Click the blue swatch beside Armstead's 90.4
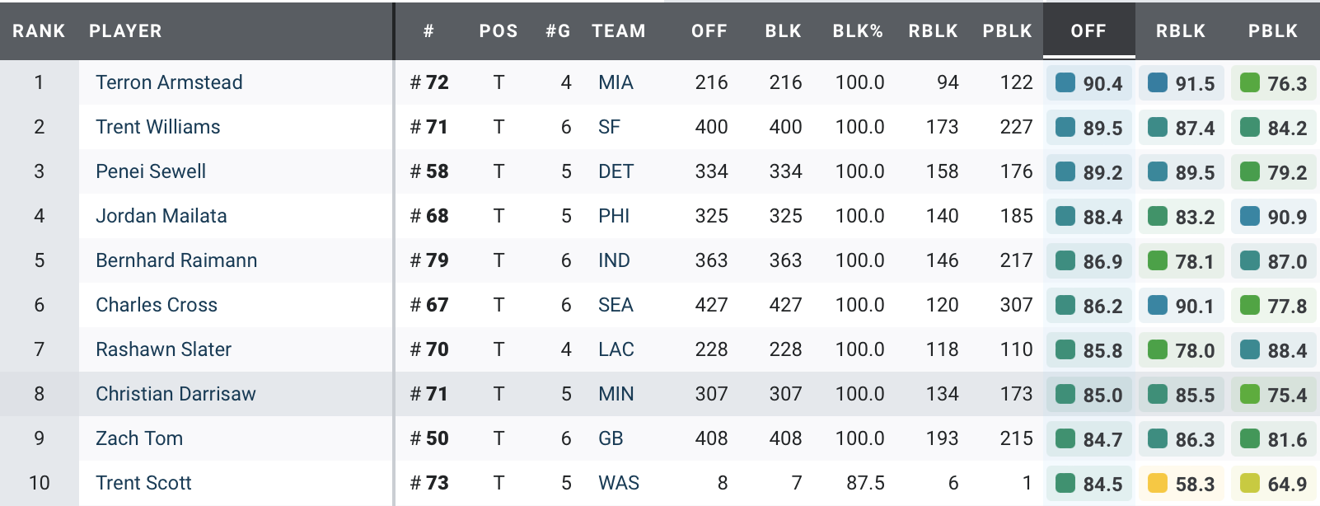1320x506 pixels. click(x=1065, y=82)
